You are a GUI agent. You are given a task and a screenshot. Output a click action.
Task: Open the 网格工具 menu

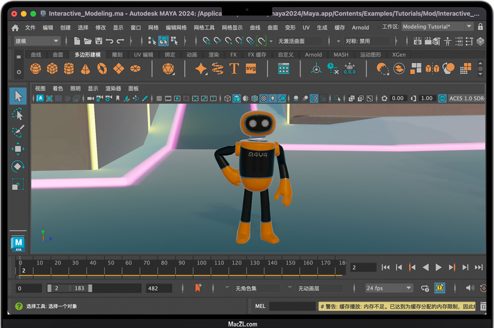[x=204, y=28]
